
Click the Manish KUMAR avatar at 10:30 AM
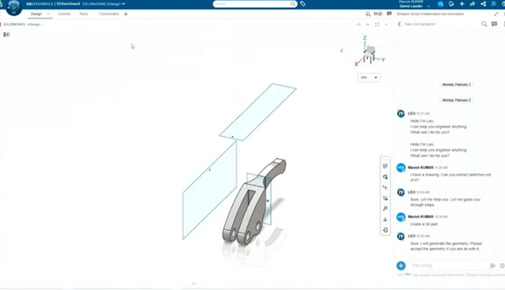(x=401, y=217)
